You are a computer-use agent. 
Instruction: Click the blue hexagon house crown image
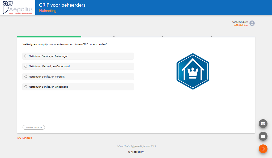(193, 71)
